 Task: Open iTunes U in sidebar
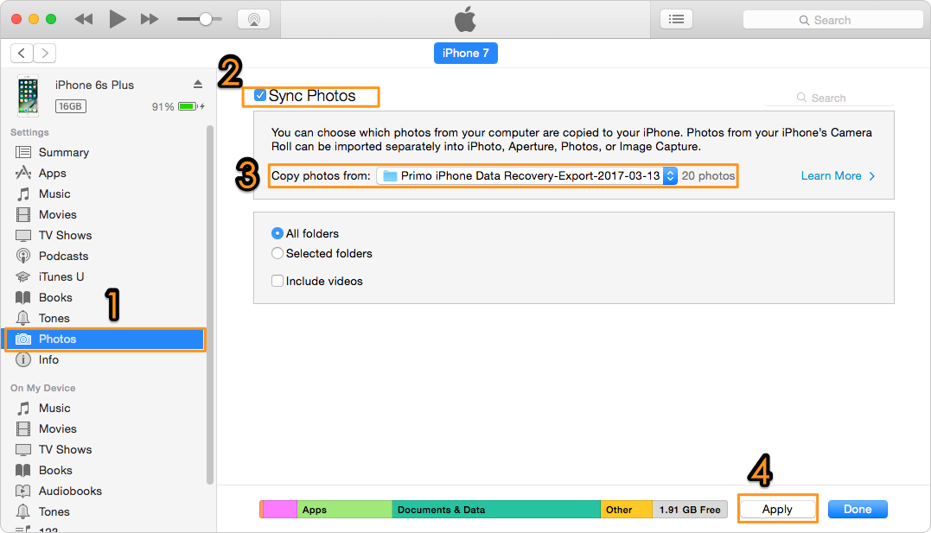click(x=61, y=277)
